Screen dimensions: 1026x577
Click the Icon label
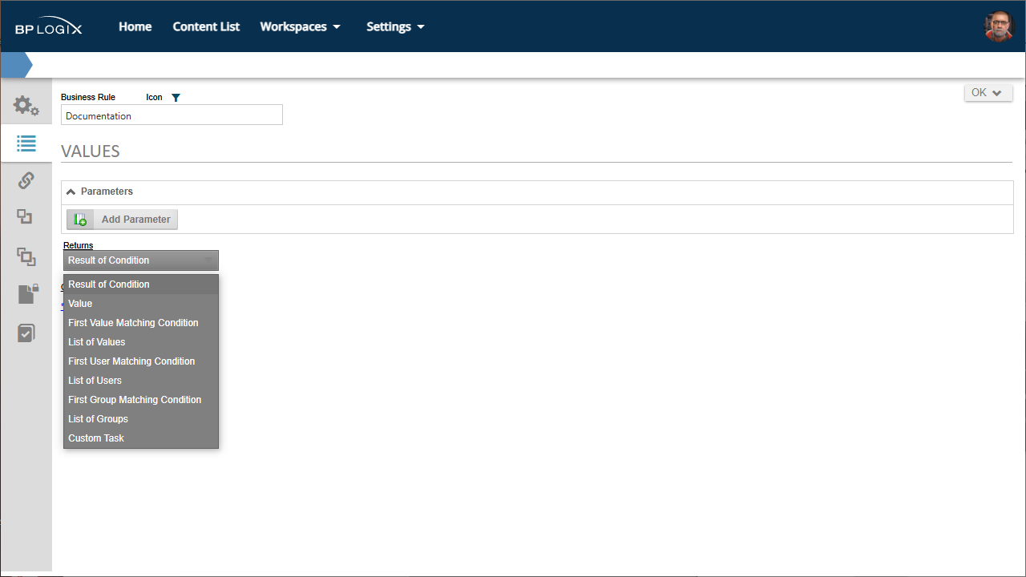click(x=154, y=97)
